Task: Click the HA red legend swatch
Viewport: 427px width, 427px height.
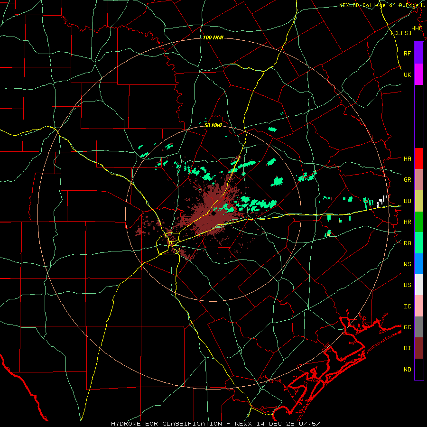Action: pyautogui.click(x=419, y=158)
